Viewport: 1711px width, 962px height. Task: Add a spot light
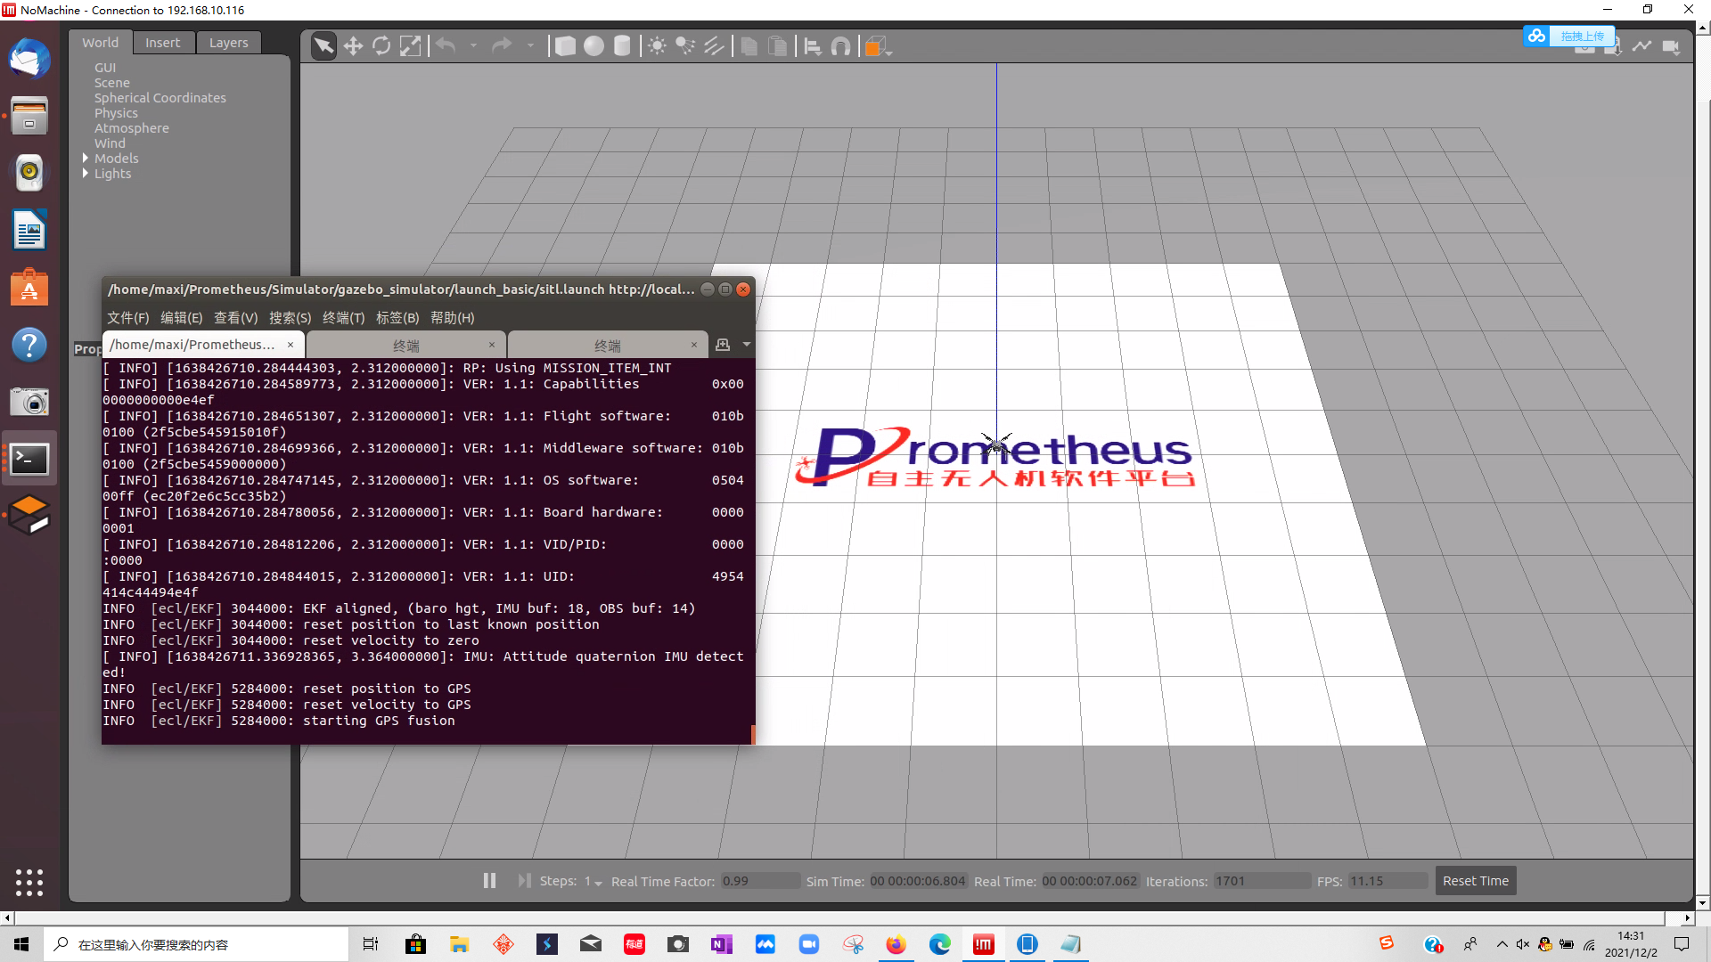pos(685,46)
